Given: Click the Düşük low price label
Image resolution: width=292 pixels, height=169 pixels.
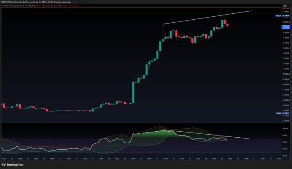Looking at the screenshot, I should (x=283, y=113).
